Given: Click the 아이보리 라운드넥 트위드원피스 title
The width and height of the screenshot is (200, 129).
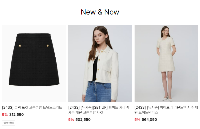Looking at the screenshot, I should [166, 110].
